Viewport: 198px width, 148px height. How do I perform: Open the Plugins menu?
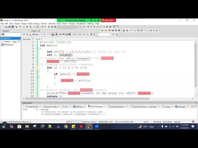[x=72, y=23]
